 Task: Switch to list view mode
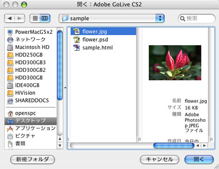[35, 18]
